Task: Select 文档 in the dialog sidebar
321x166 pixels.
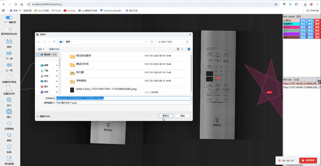Action: coord(46,76)
